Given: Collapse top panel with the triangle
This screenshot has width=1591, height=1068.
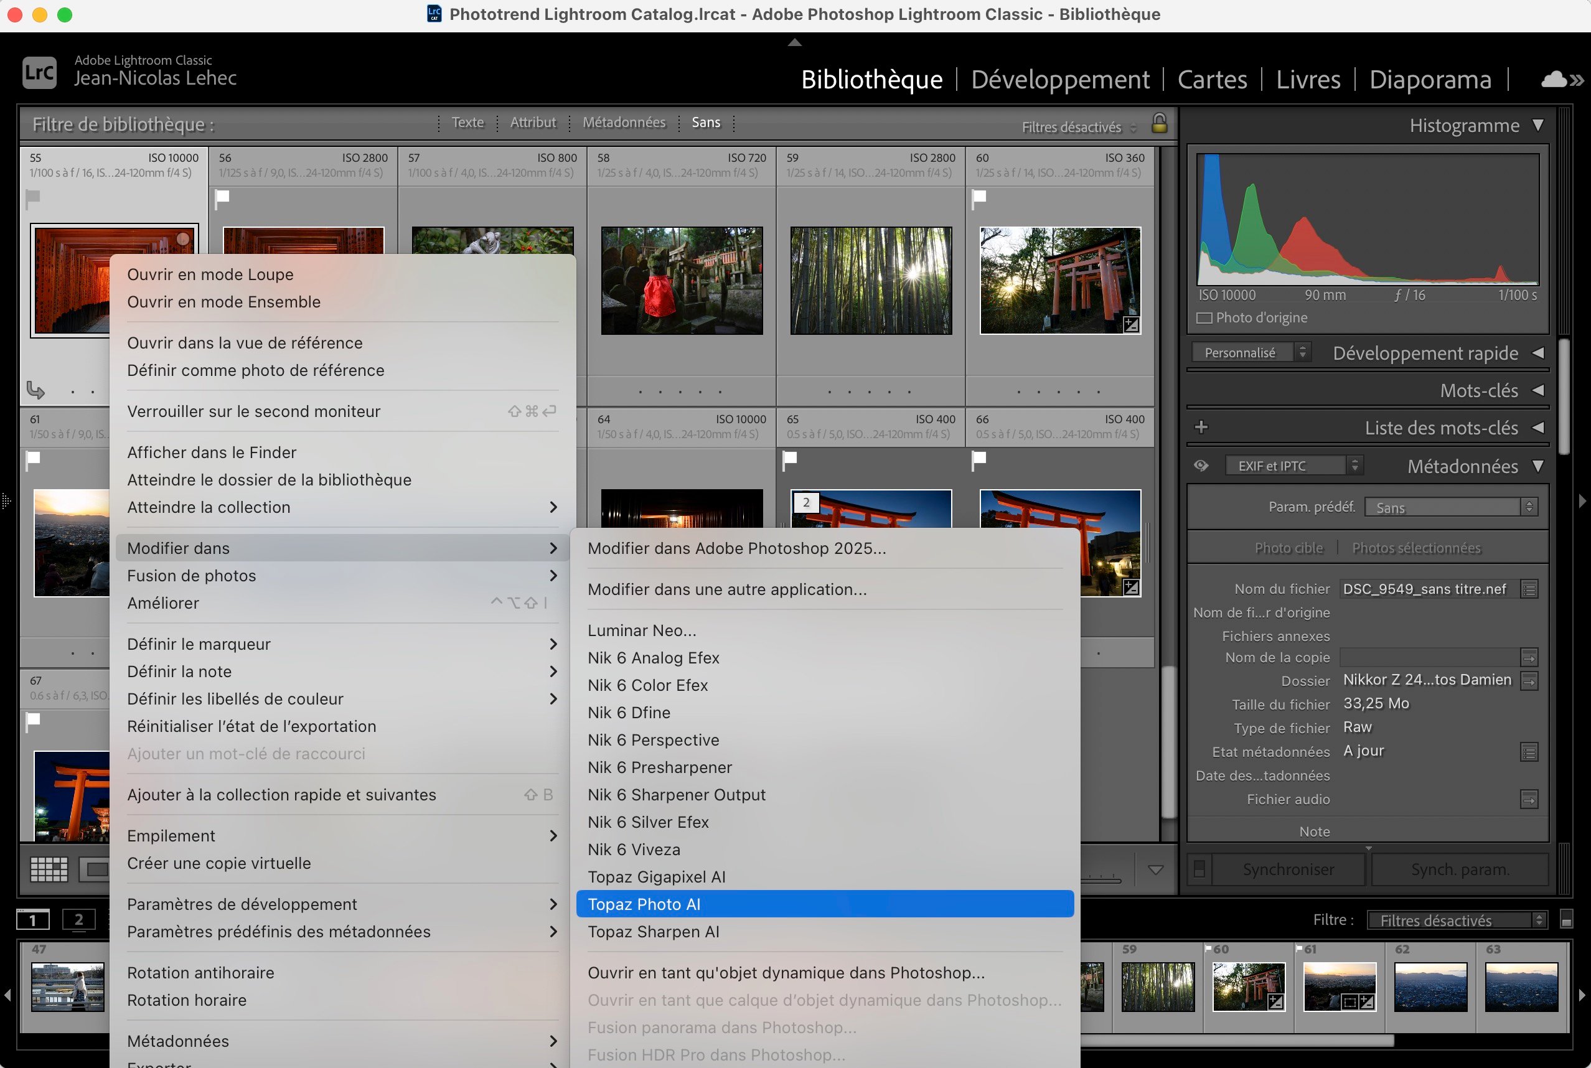Looking at the screenshot, I should tap(794, 42).
